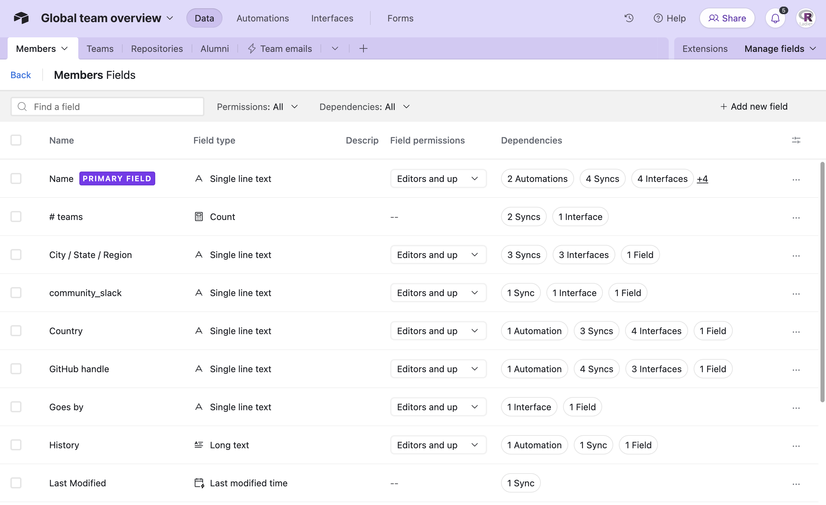Check the City / State / Region checkbox

[x=16, y=255]
